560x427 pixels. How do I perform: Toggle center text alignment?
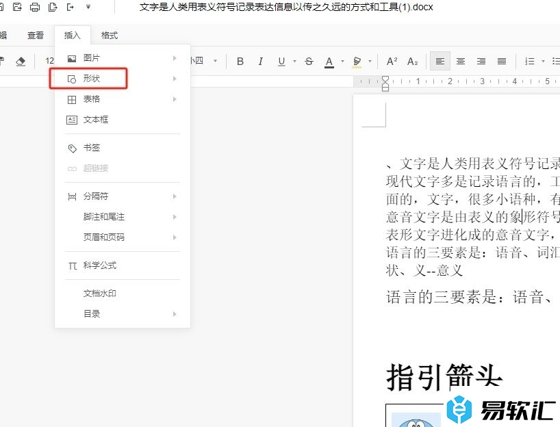[x=461, y=62]
